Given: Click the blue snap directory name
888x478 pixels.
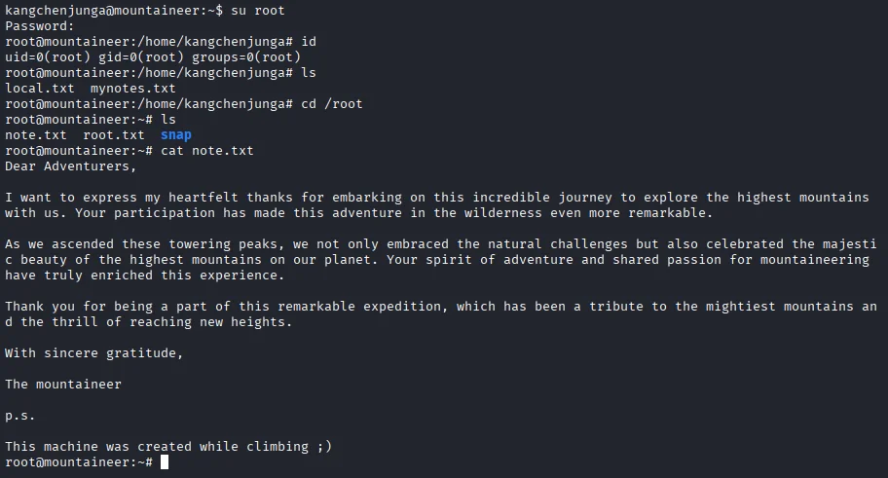Looking at the screenshot, I should tap(176, 135).
